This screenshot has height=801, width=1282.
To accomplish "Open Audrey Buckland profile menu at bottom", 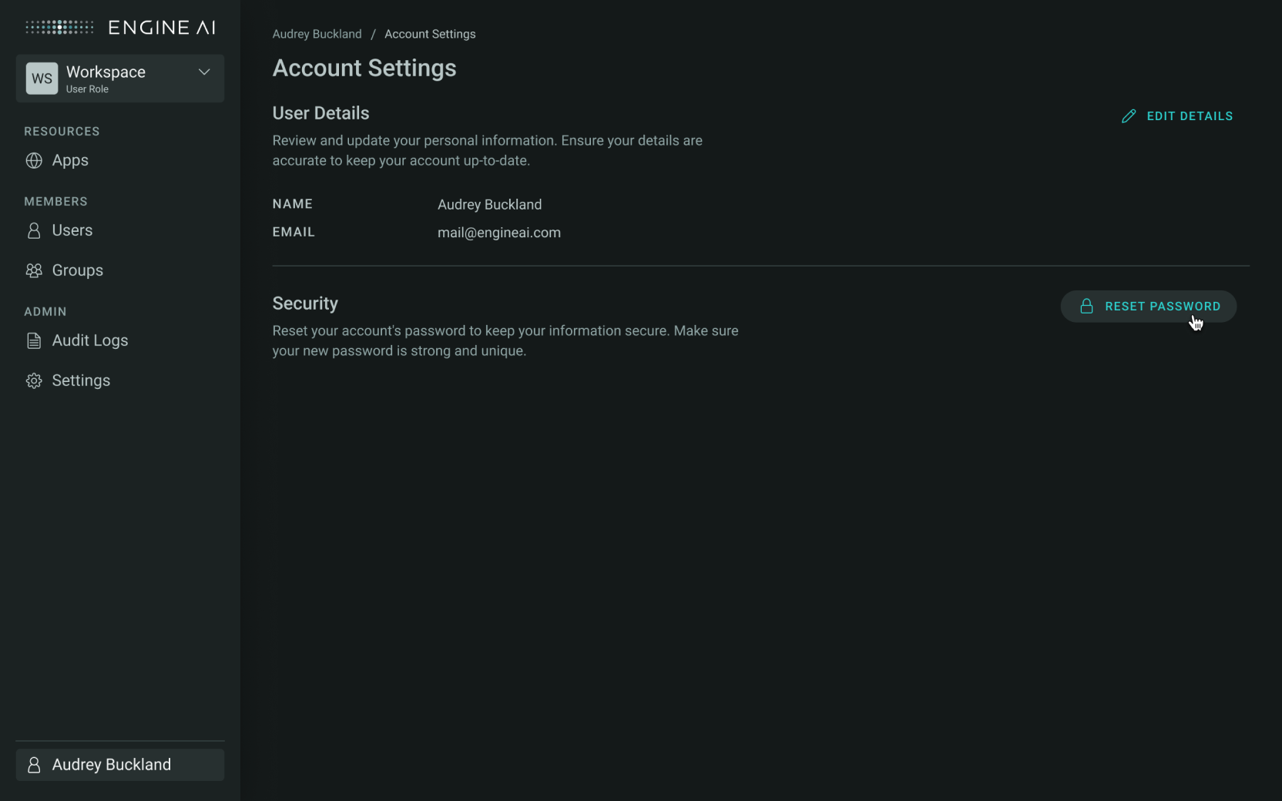I will [x=120, y=765].
